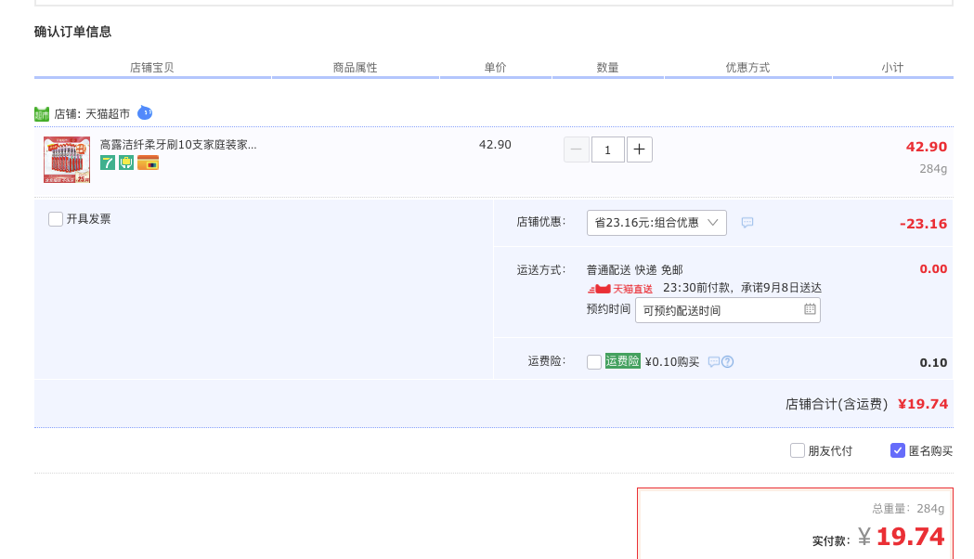Expand the 省23.16元:组合优惠 dropdown

click(656, 223)
